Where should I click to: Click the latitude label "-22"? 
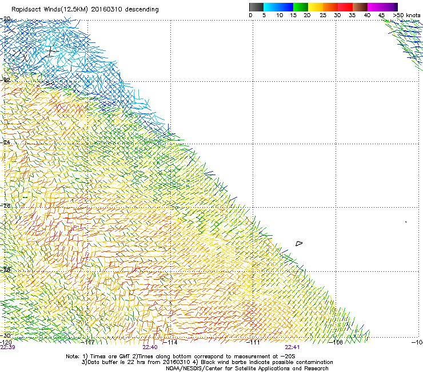coord(5,80)
